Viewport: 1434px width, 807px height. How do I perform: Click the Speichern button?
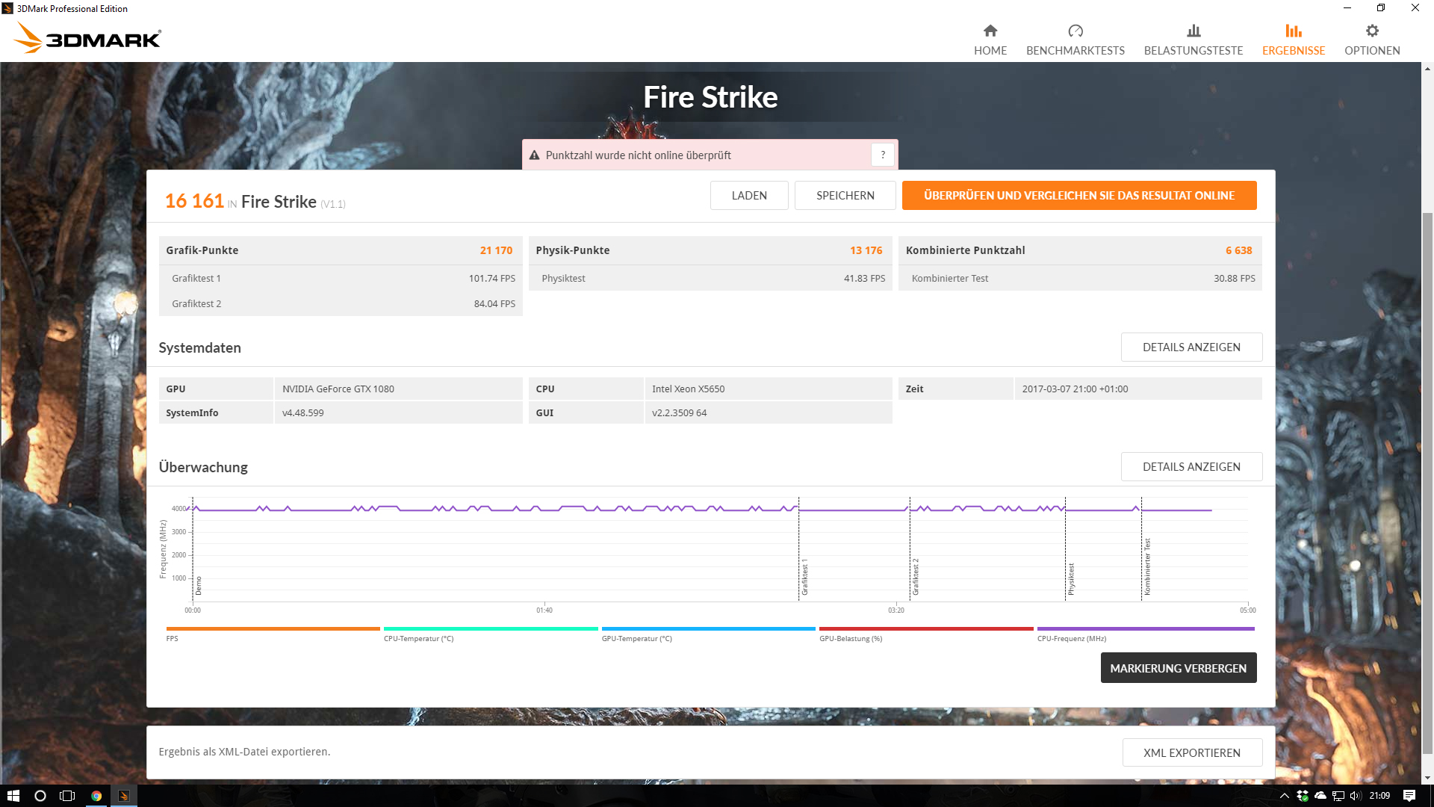(x=845, y=196)
